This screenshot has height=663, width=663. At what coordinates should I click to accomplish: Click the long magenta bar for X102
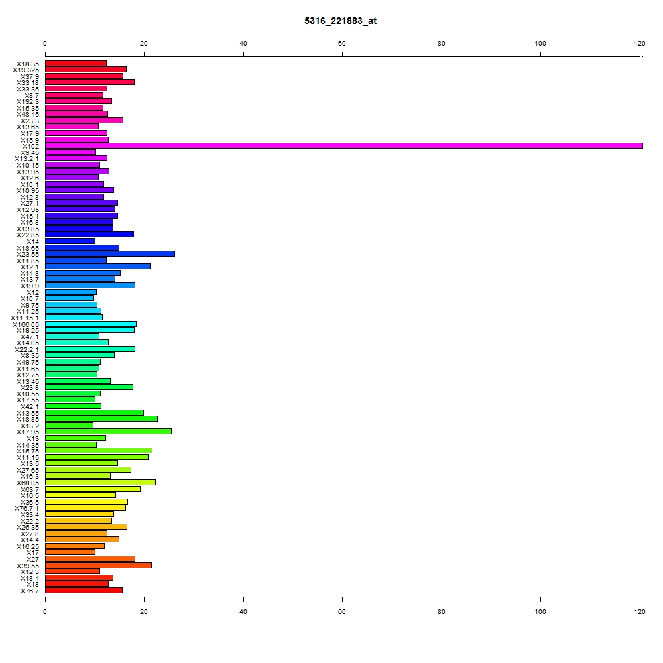343,145
